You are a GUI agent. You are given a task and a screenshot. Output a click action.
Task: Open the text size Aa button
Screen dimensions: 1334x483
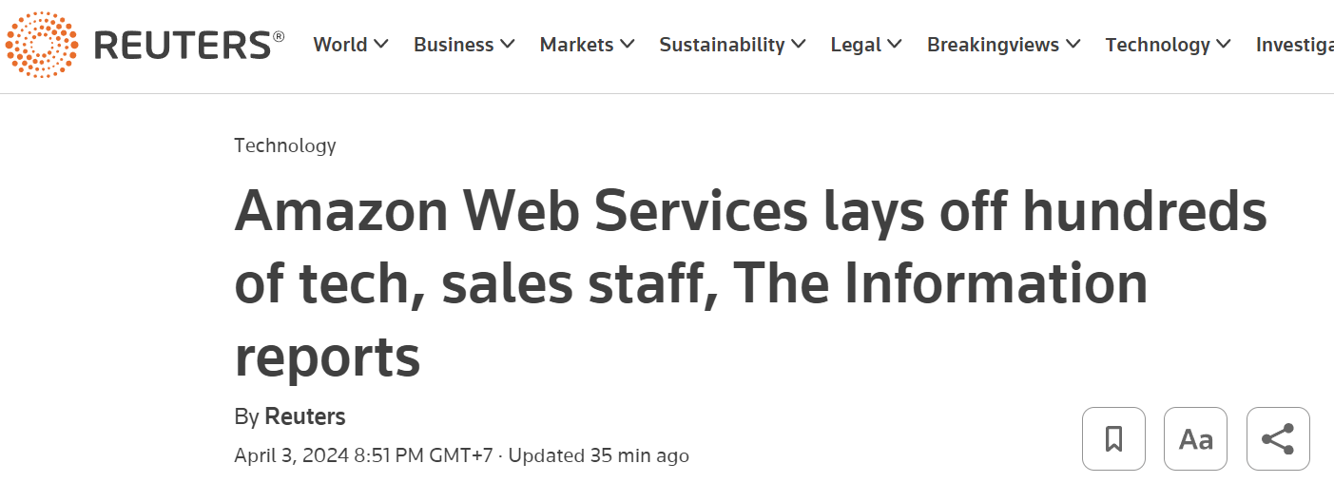pyautogui.click(x=1195, y=439)
